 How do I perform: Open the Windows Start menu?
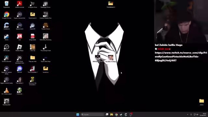click(78, 114)
